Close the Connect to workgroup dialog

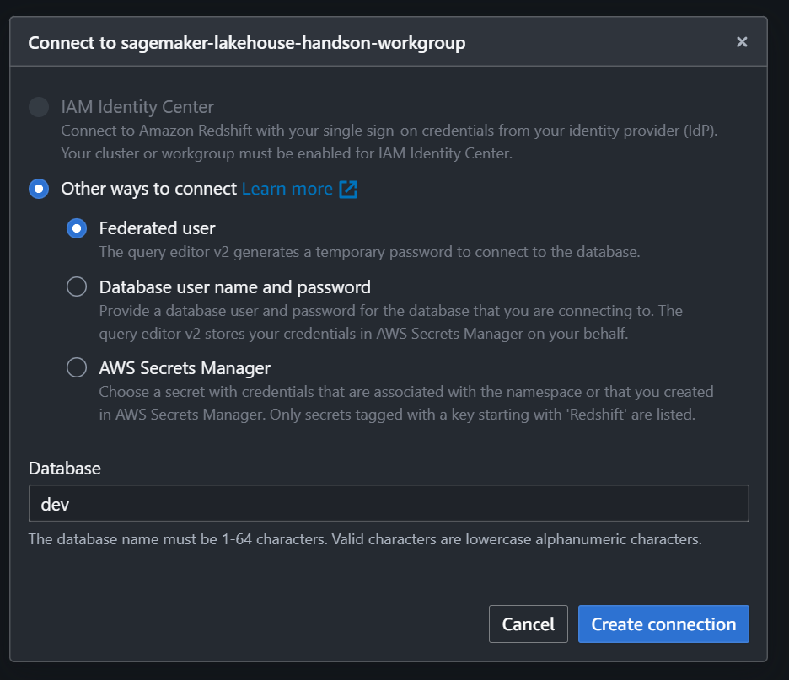pyautogui.click(x=741, y=42)
